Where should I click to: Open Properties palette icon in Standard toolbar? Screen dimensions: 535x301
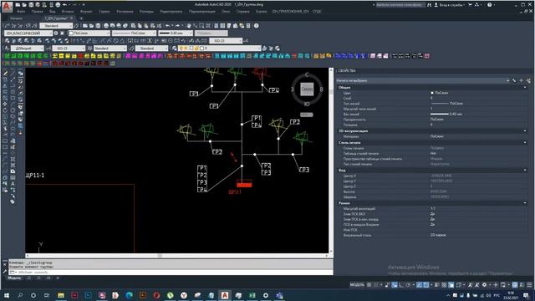point(216,26)
